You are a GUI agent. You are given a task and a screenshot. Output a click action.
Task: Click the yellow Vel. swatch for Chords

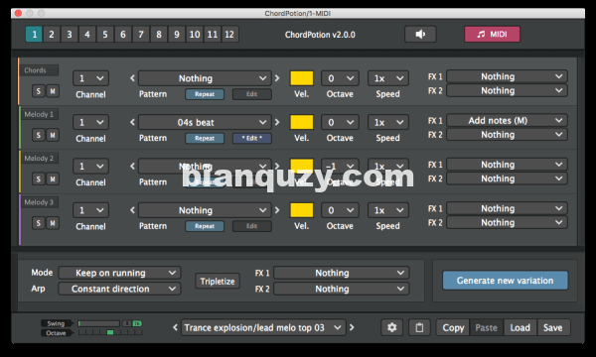[x=302, y=78]
